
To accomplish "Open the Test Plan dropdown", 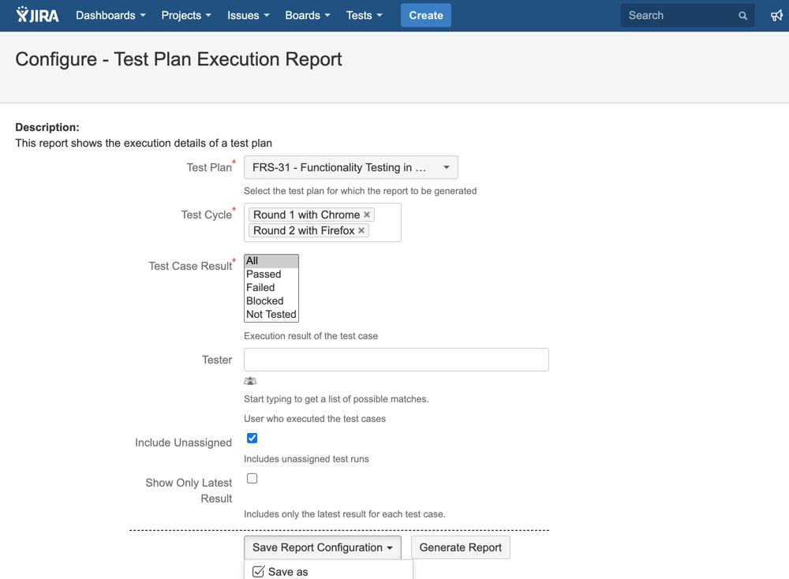I will point(350,167).
